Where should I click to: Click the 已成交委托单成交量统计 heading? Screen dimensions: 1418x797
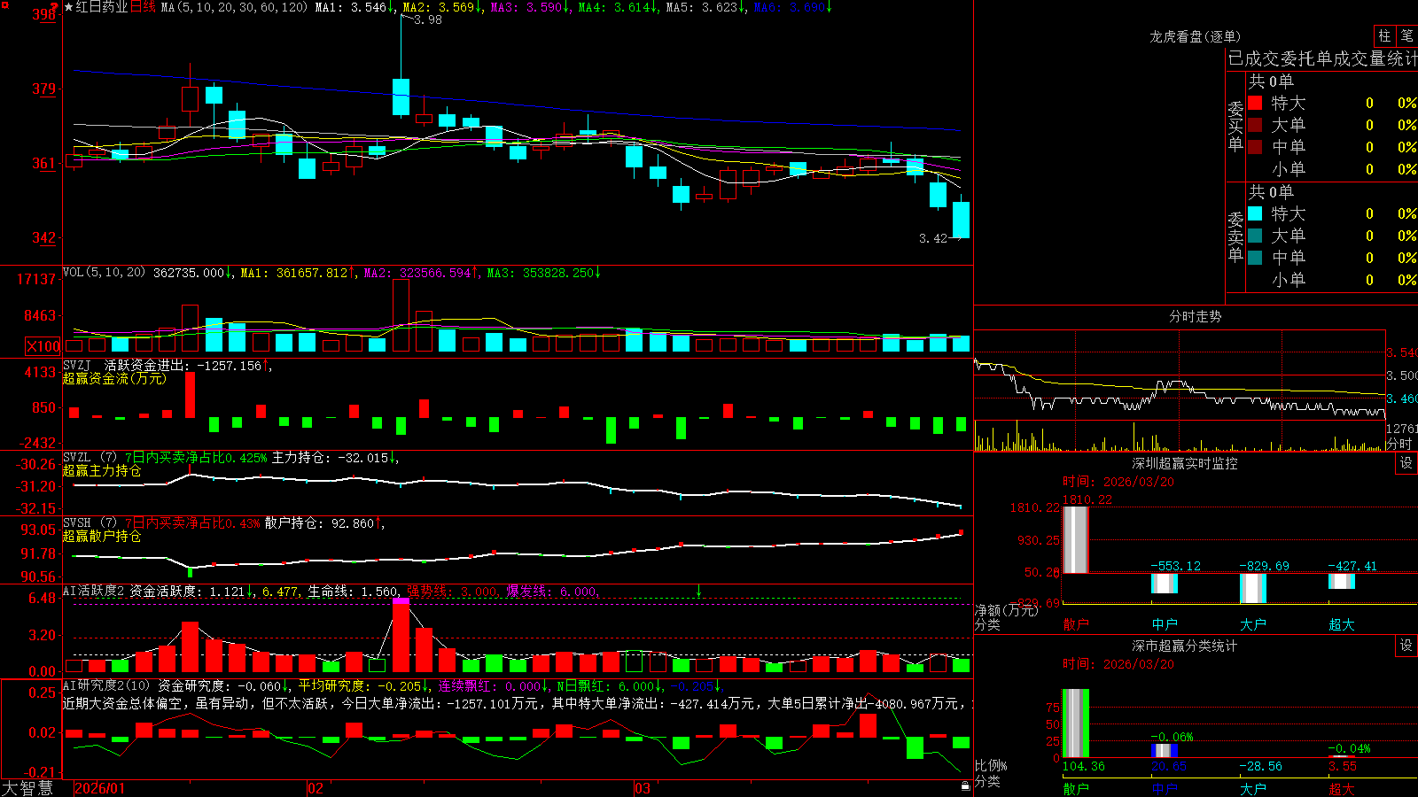(x=1322, y=58)
